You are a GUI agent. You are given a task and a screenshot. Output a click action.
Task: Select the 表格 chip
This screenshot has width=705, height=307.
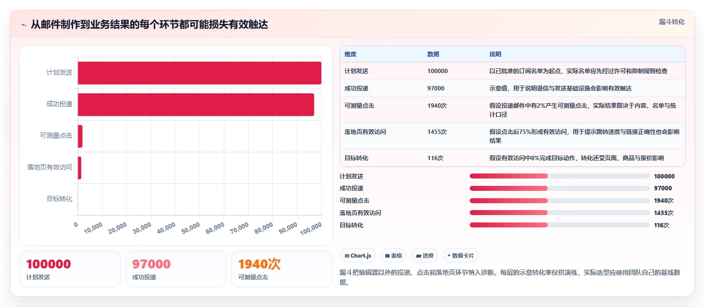(394, 256)
